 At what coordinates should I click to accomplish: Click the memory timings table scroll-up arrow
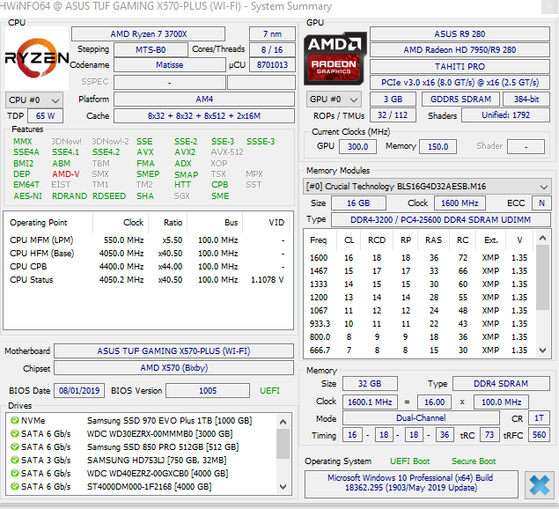(542, 238)
